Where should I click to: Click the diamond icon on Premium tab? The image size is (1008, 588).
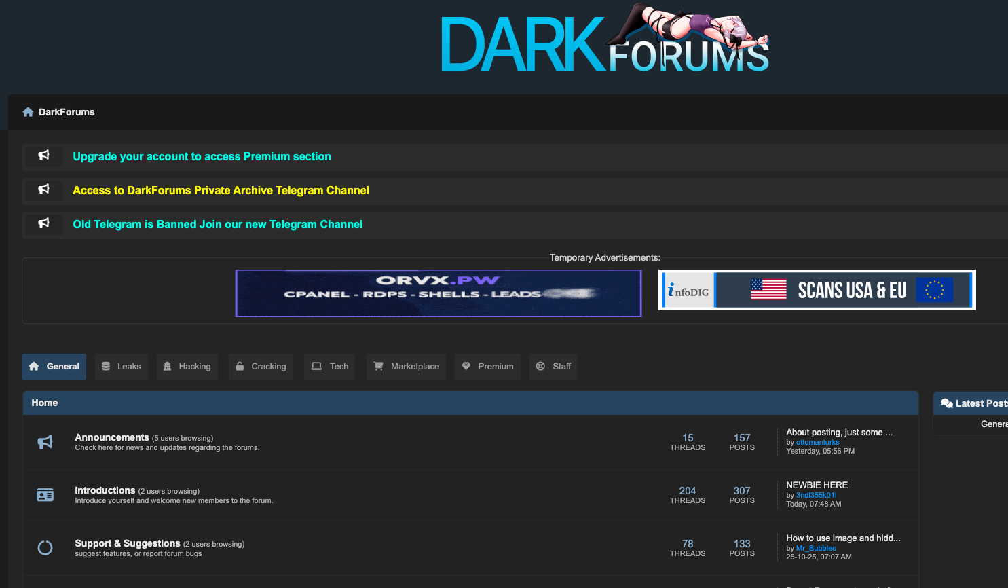pyautogui.click(x=466, y=366)
